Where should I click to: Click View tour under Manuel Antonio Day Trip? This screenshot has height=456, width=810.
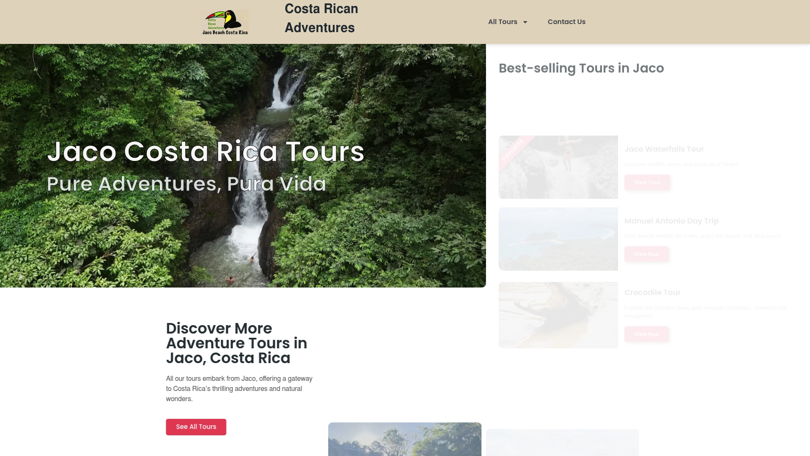646,254
